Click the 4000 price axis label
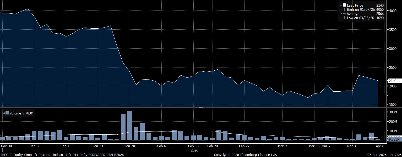The width and height of the screenshot is (402, 157). tap(393, 11)
